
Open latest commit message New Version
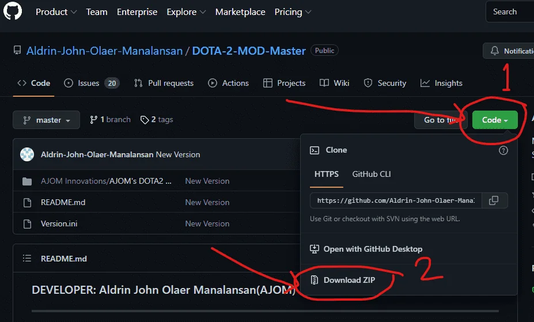click(x=178, y=154)
